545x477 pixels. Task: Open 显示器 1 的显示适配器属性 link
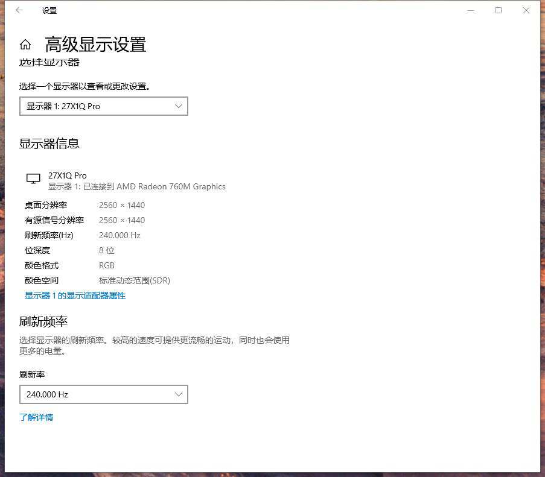pyautogui.click(x=75, y=295)
